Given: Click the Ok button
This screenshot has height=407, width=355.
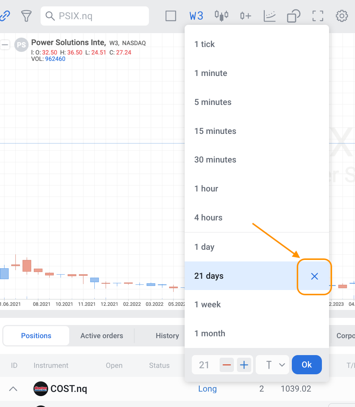Looking at the screenshot, I should point(306,364).
